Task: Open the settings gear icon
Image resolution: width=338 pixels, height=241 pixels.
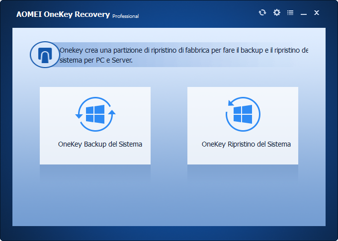Action: (276, 12)
